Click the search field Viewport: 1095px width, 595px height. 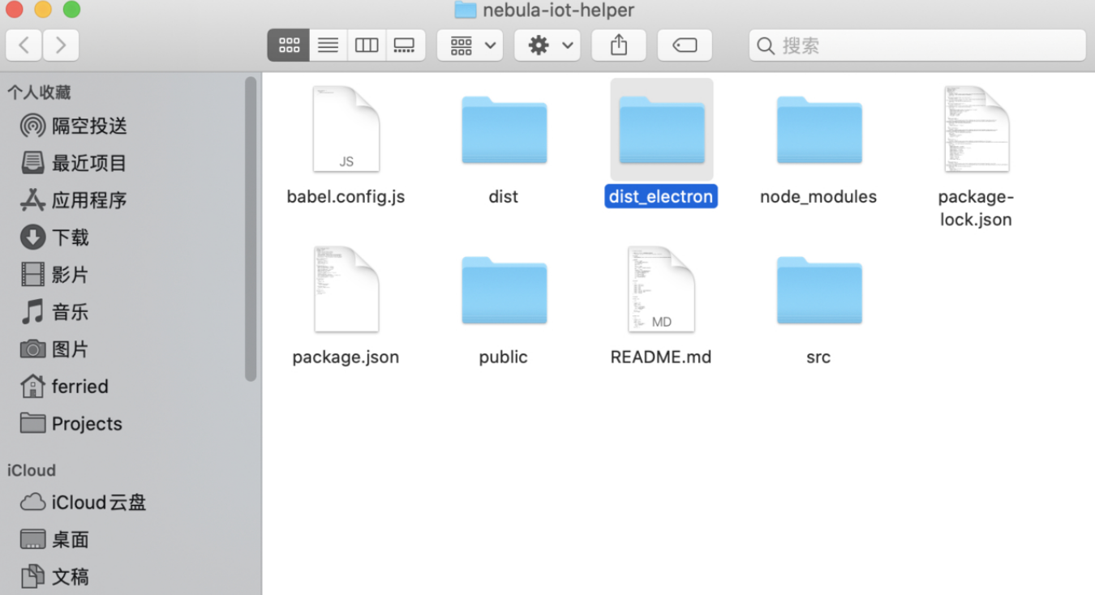coord(917,45)
